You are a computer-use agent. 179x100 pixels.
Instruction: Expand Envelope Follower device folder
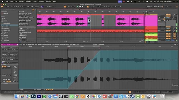pyautogui.click(x=20, y=32)
